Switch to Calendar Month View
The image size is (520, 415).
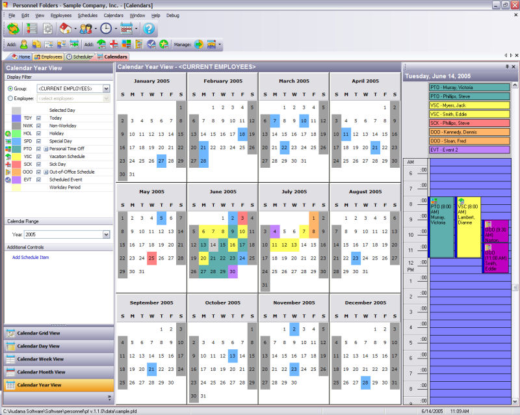[x=41, y=372]
